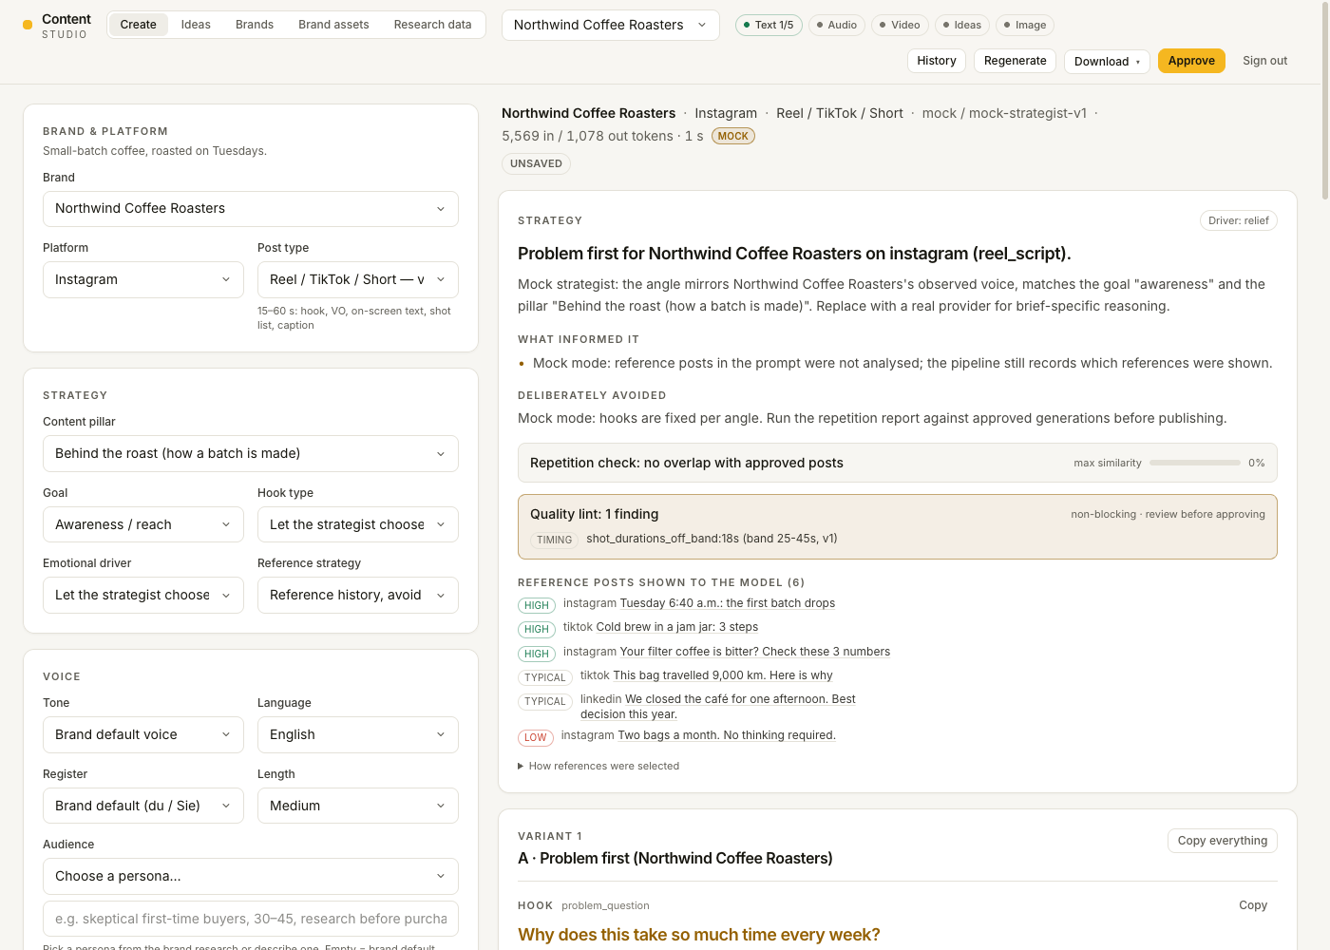Select the Text 1/5 status pill

tap(769, 25)
